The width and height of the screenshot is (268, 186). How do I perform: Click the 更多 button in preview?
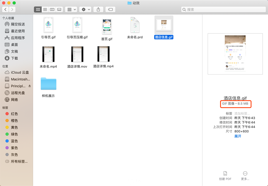coord(245,176)
